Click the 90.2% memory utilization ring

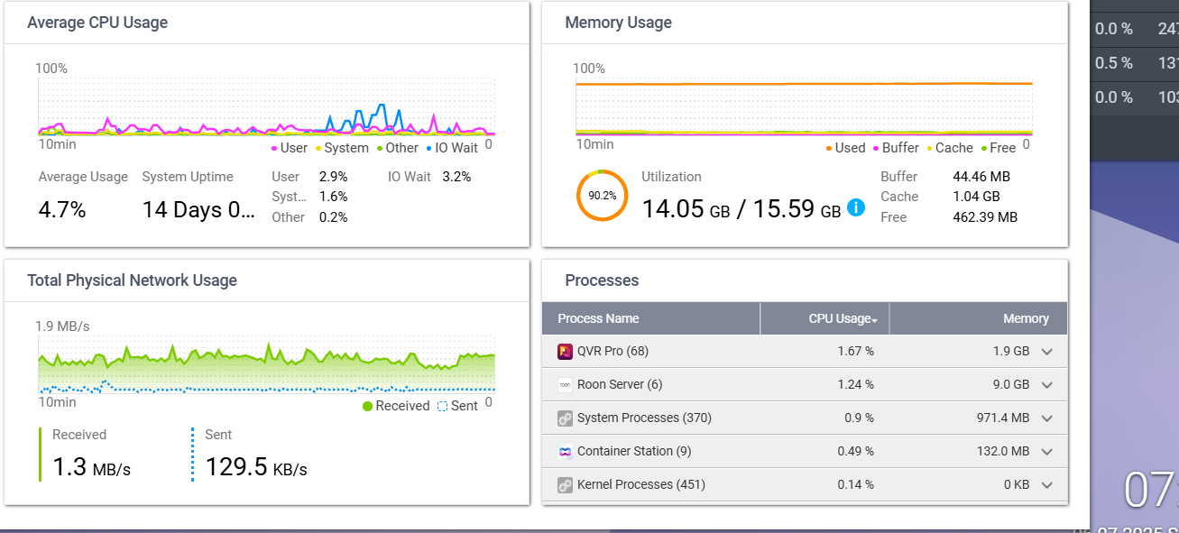click(x=602, y=195)
